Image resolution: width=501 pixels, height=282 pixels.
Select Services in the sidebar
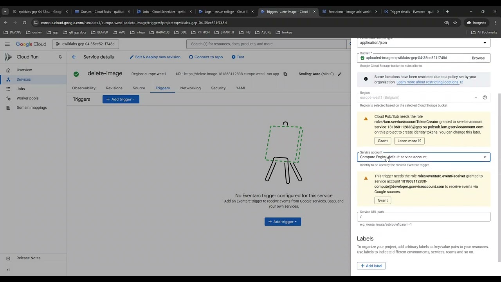click(x=33, y=80)
